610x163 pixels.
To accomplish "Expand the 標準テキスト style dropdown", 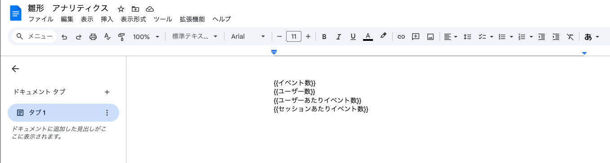I will 195,36.
